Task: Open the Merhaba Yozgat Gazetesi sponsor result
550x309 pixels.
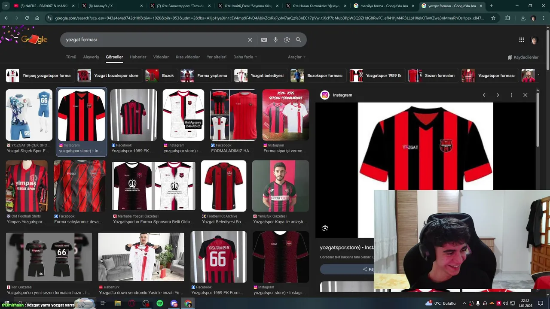Action: pyautogui.click(x=153, y=186)
